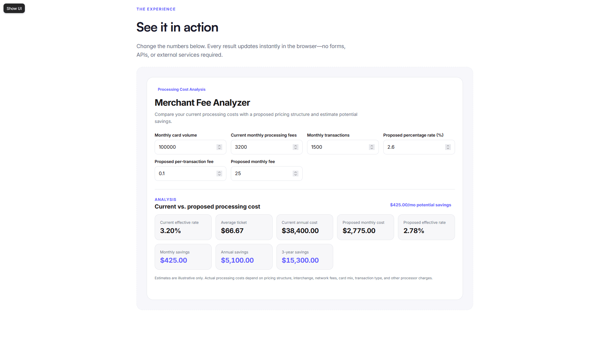Focus the Proposed monthly fee input
The height and width of the screenshot is (341, 609).
tap(267, 174)
